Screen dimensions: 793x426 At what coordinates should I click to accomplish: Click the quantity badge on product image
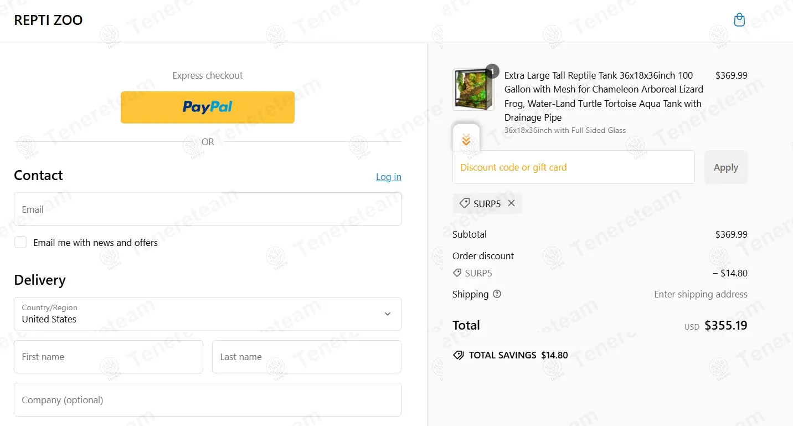[492, 71]
